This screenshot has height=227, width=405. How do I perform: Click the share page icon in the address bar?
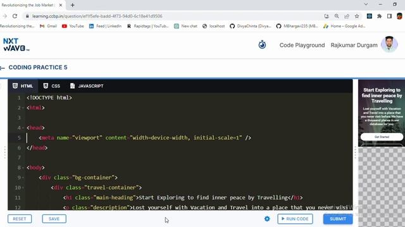point(347,16)
